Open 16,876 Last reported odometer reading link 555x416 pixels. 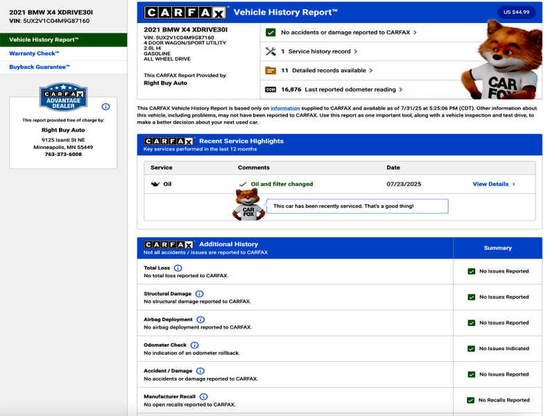(x=339, y=89)
